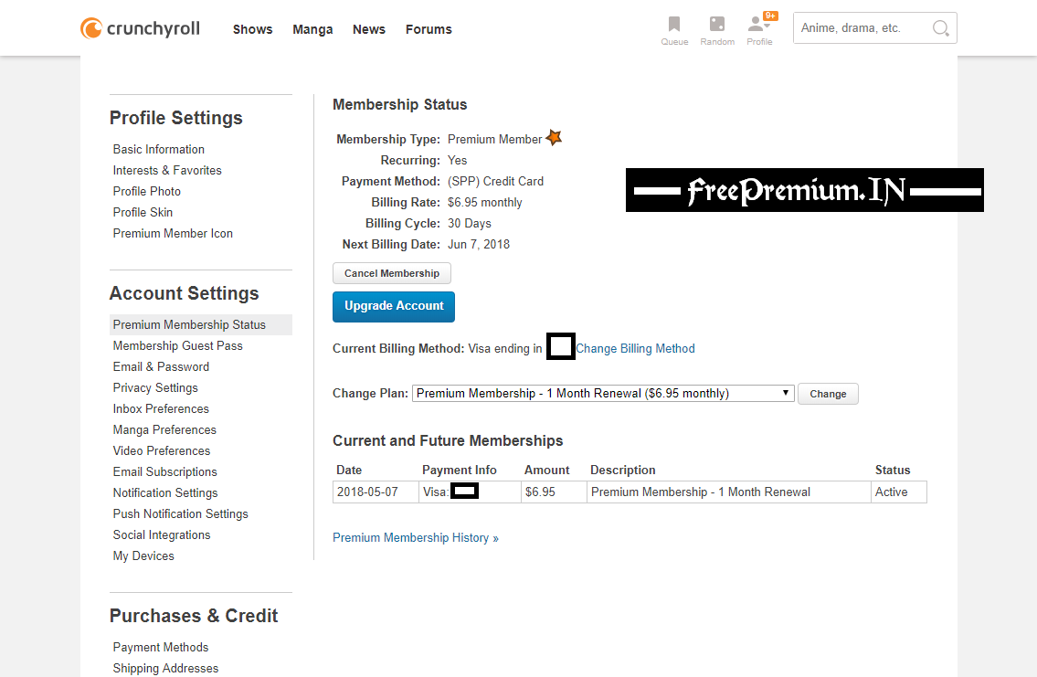The width and height of the screenshot is (1037, 677).
Task: Go to the News section
Action: coord(369,29)
